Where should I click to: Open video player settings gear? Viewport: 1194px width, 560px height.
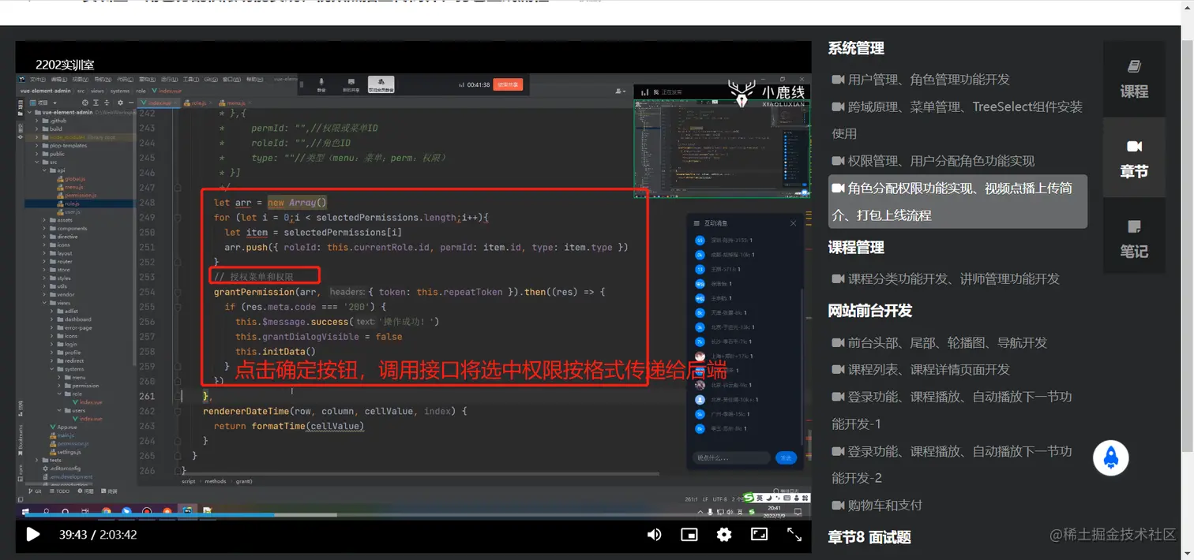(724, 535)
